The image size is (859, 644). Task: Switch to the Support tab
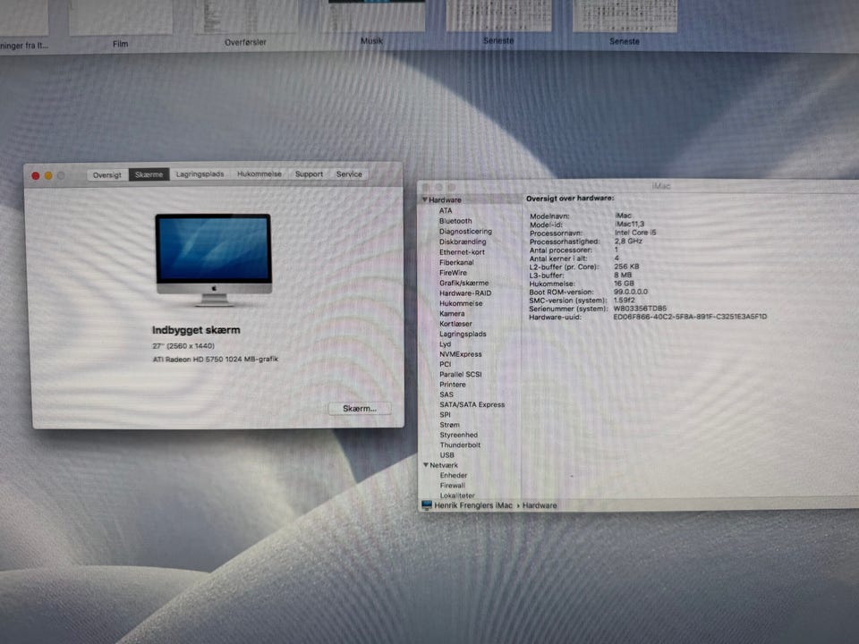[309, 174]
